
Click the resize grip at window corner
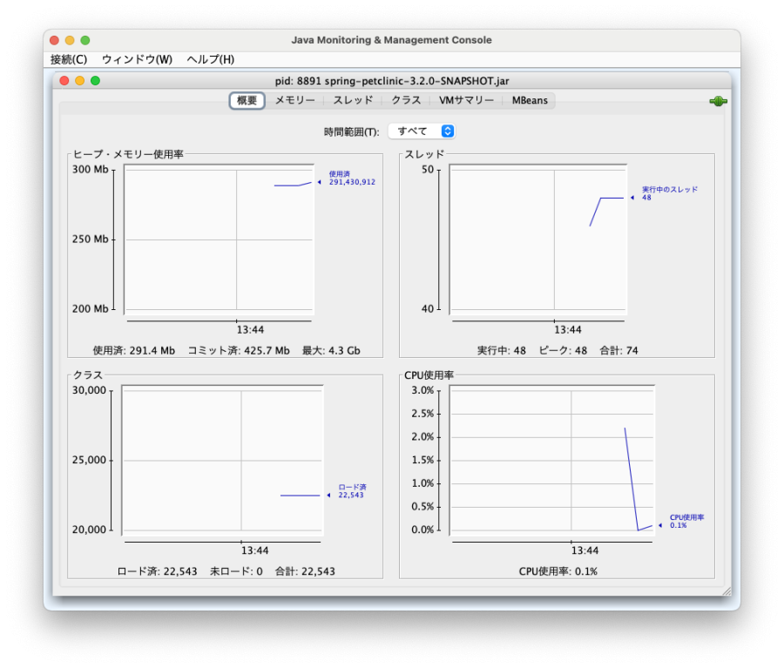click(x=727, y=591)
